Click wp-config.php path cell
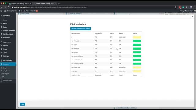 coord(76,67)
